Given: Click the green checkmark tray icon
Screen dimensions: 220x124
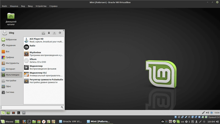Looking at the screenshot, I should [178, 122].
